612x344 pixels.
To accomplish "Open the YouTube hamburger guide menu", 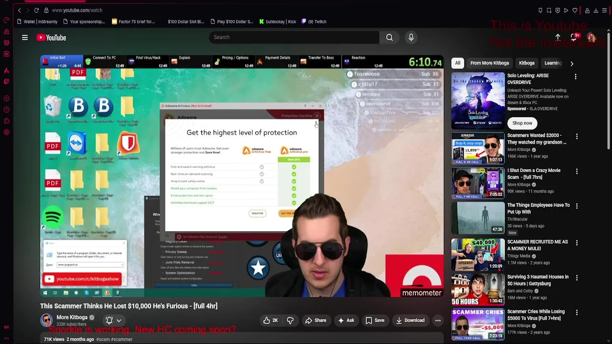I will tap(25, 37).
